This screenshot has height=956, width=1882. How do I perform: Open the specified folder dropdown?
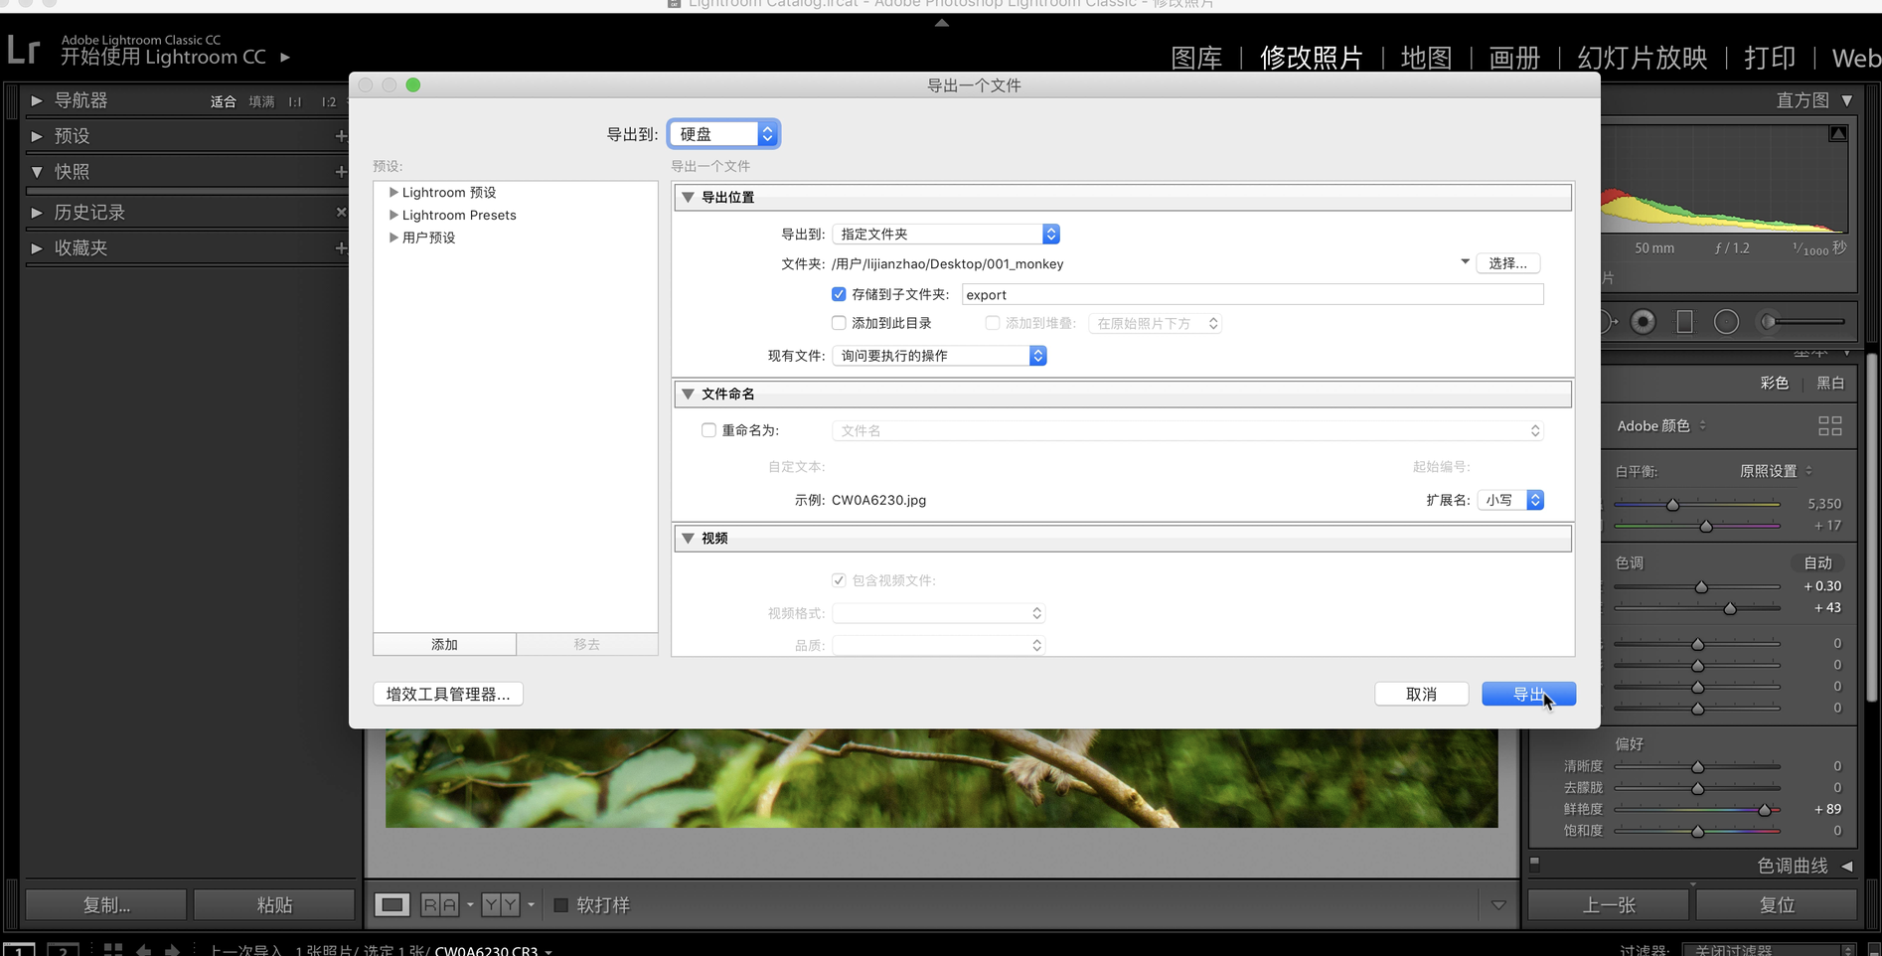coord(946,234)
